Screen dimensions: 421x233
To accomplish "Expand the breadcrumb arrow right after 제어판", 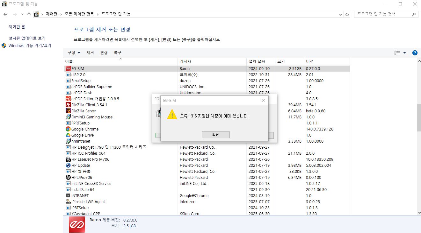I will (x=61, y=14).
